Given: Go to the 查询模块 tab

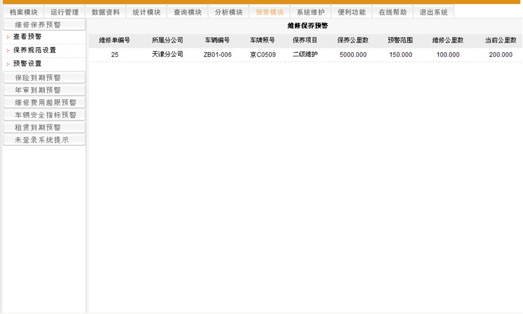Looking at the screenshot, I should [x=188, y=12].
